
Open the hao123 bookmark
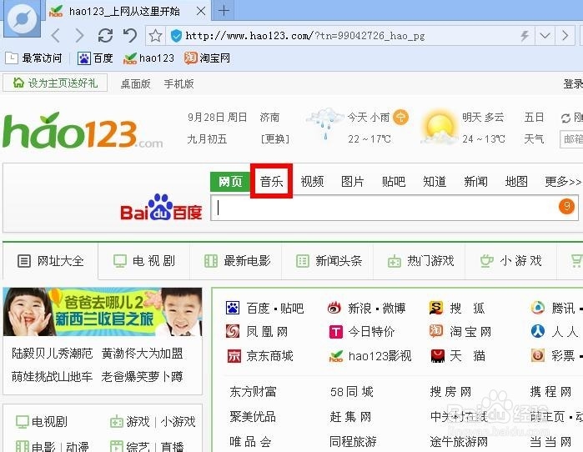148,58
